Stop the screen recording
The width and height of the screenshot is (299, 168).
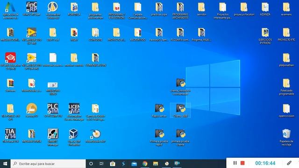242,163
